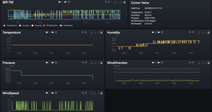Click the Cursor Value panel heading

click(140, 3)
